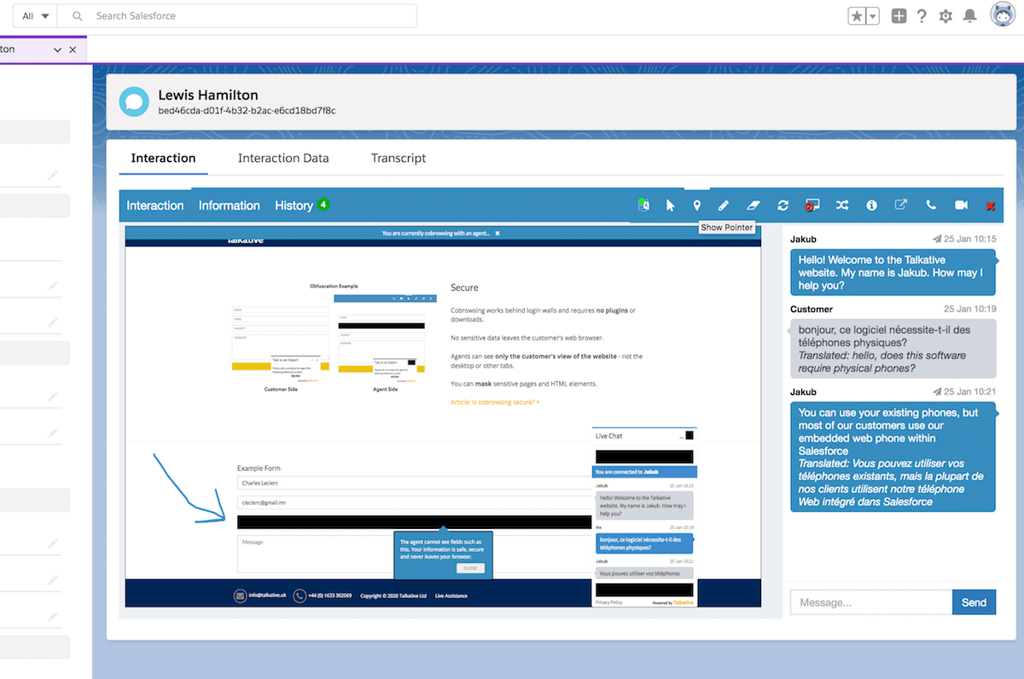Click the Charles Leclerc name field
This screenshot has width=1024, height=679.
[x=415, y=483]
